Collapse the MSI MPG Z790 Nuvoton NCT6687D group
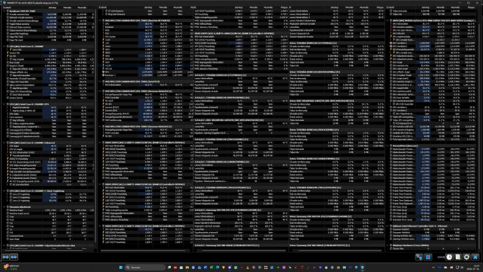The width and height of the screenshot is (483, 272). 100,21
